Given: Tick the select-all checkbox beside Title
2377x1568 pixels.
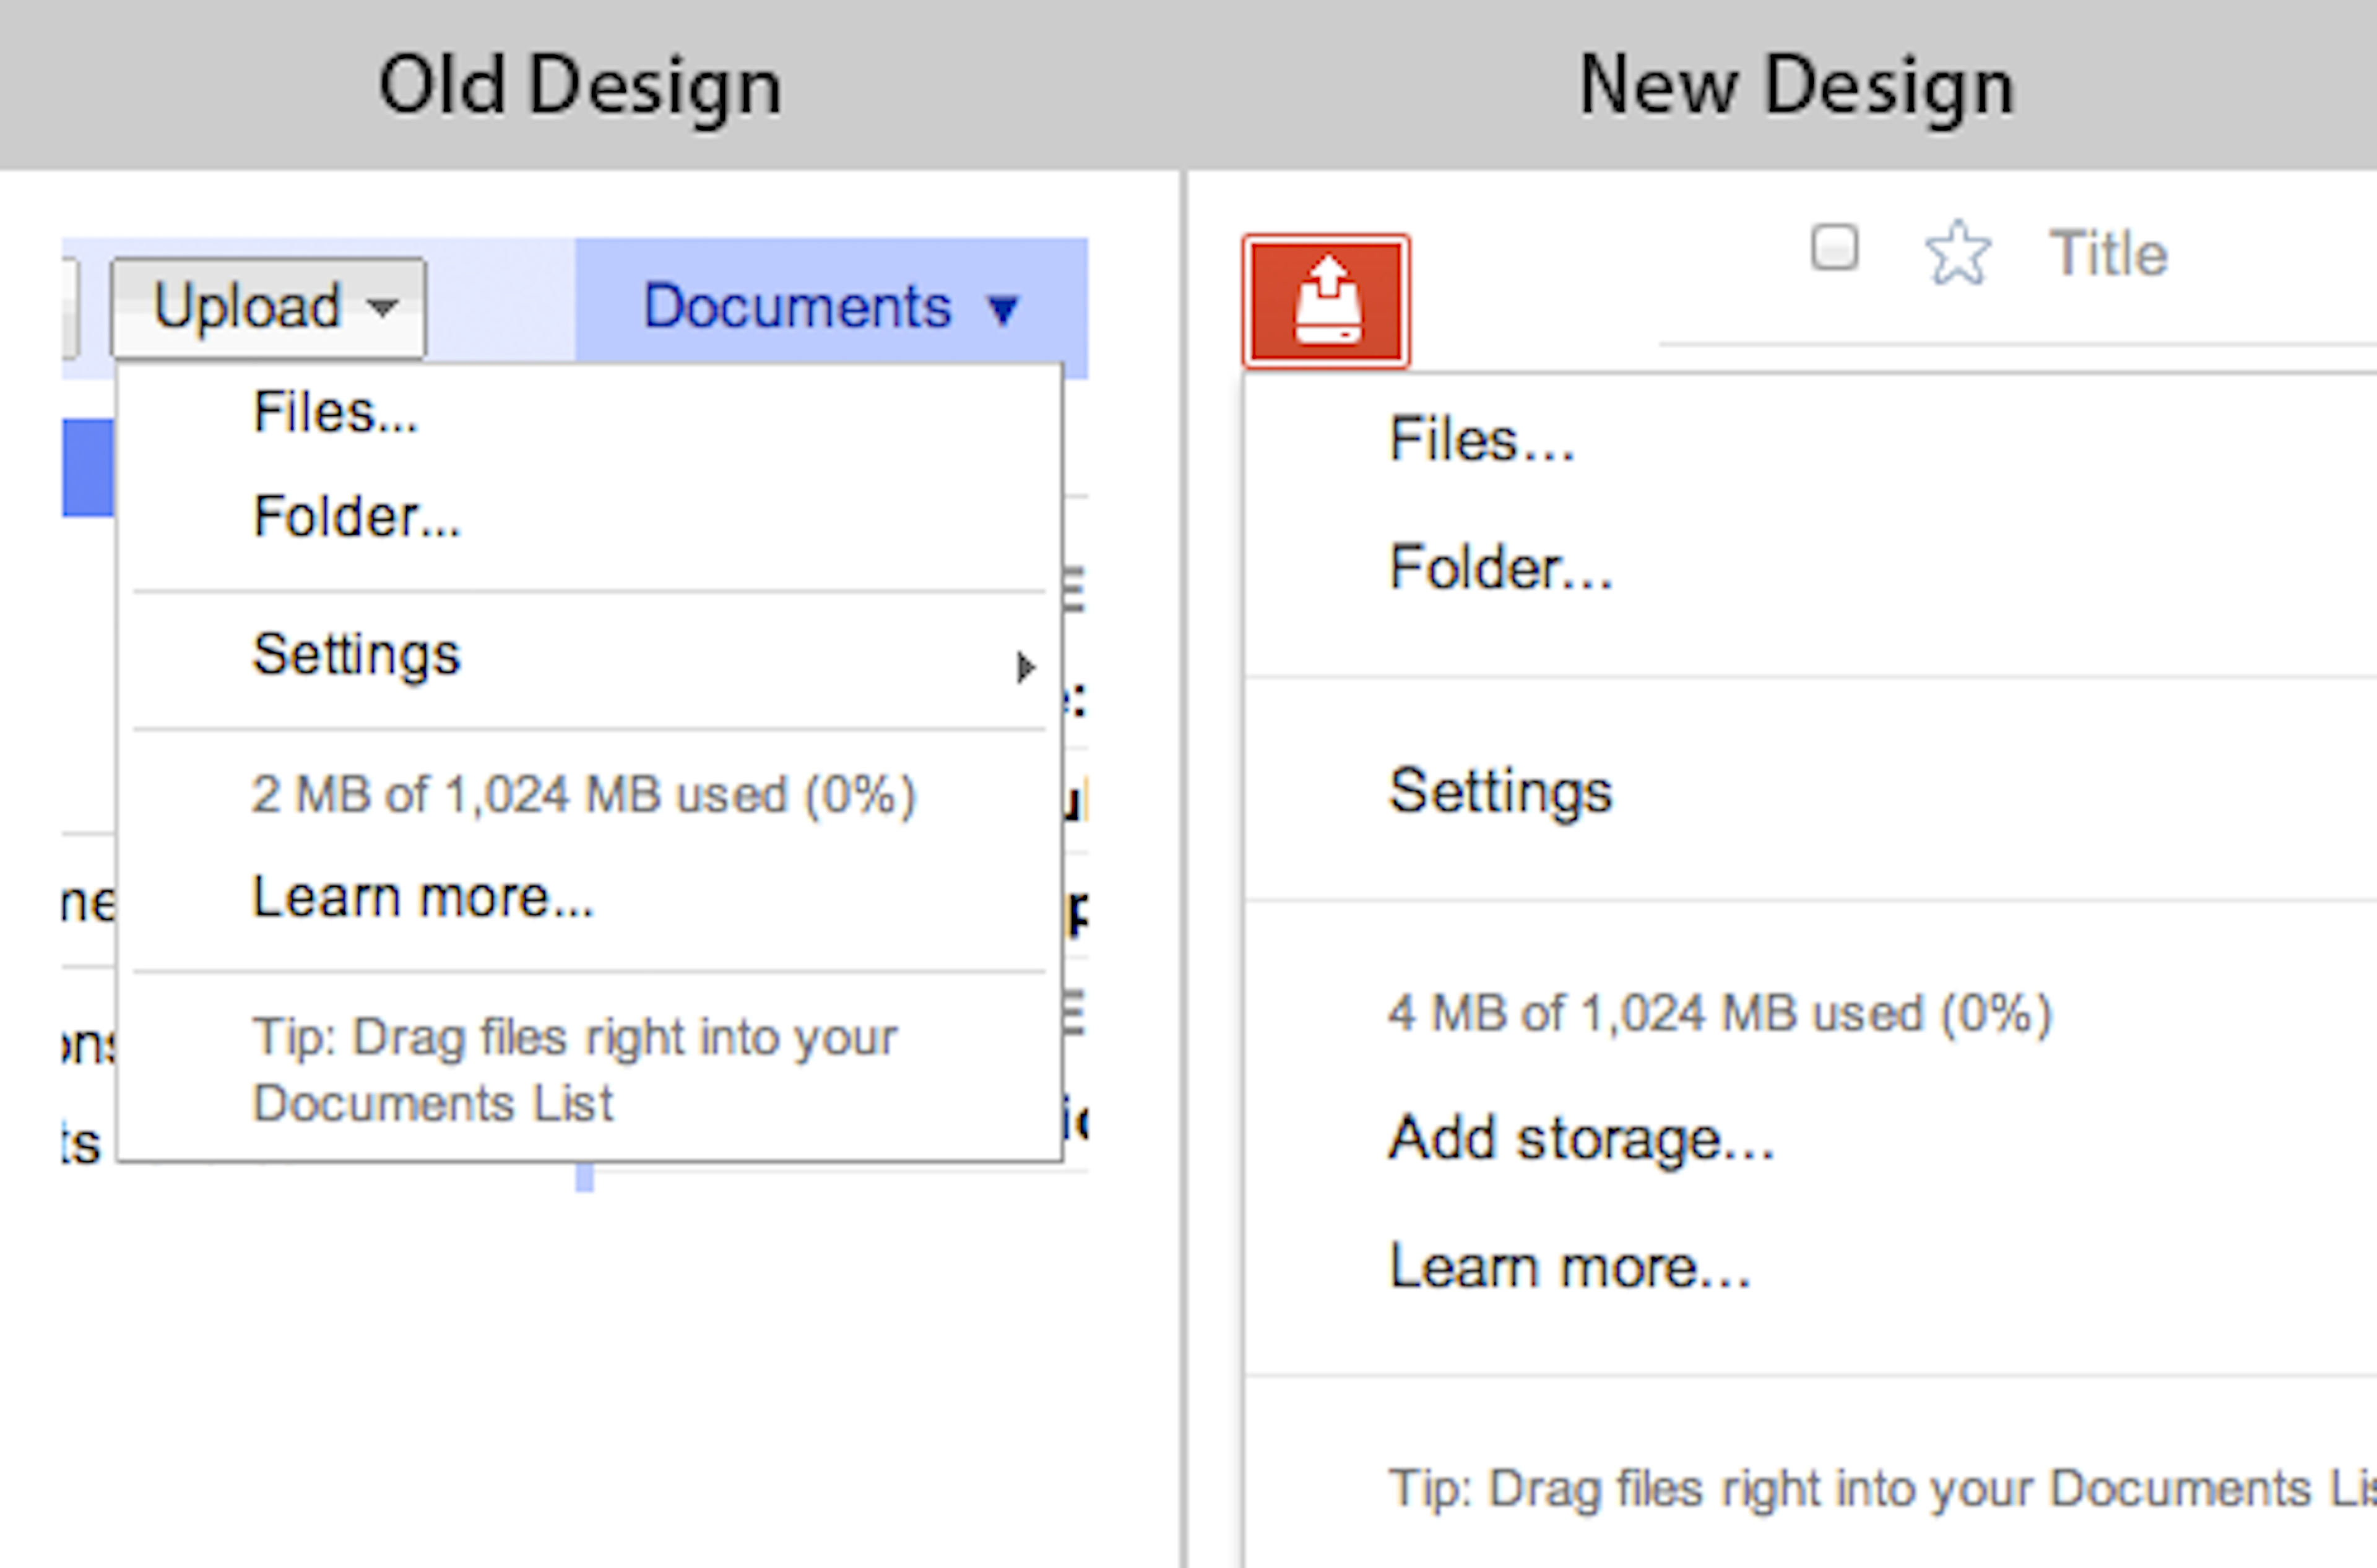Looking at the screenshot, I should 1834,247.
